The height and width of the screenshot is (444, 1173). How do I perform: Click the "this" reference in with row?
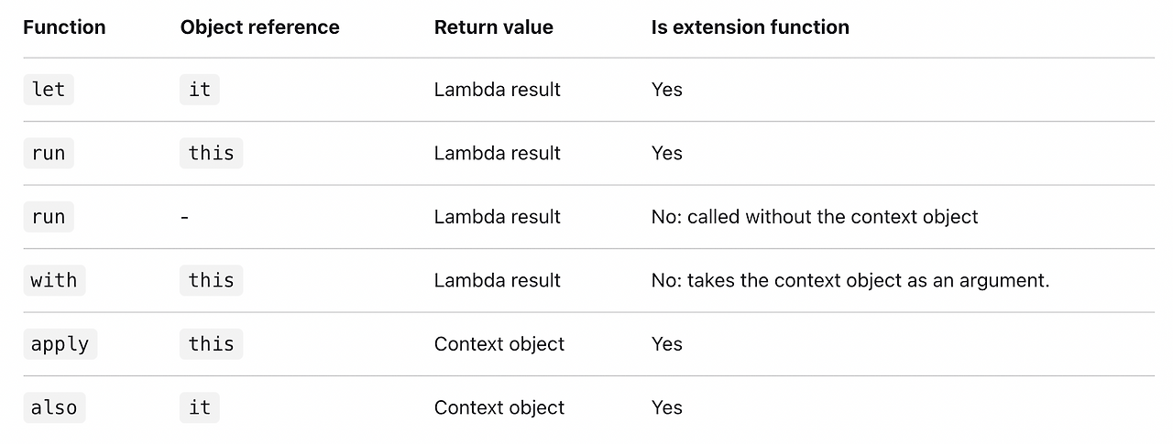[x=212, y=280]
